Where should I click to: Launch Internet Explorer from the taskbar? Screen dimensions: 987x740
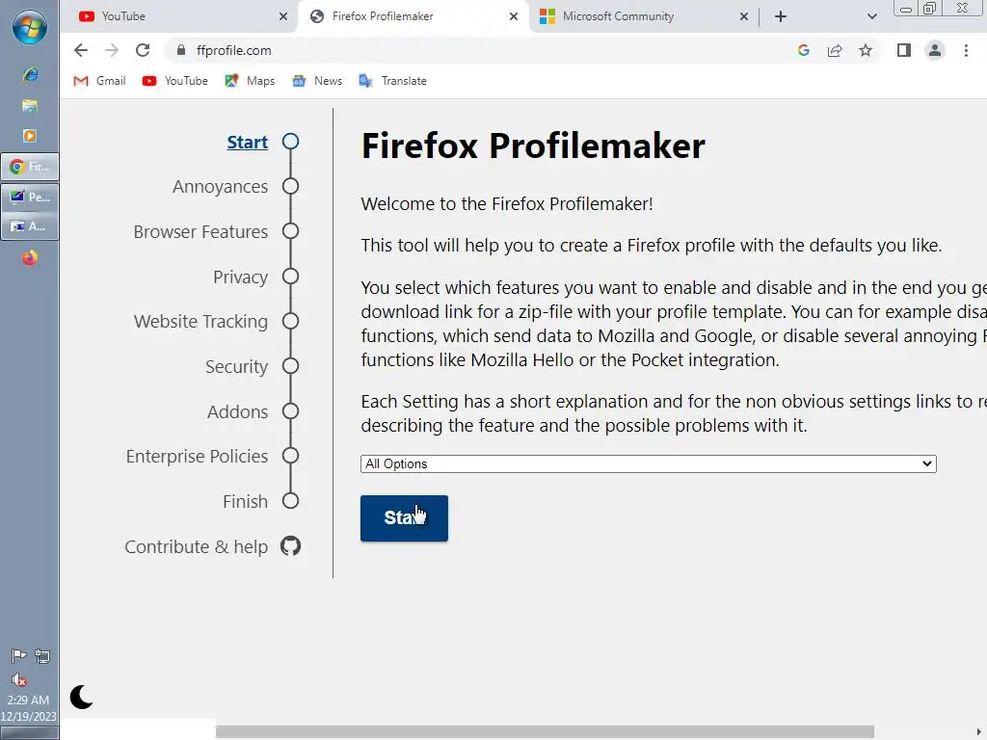coord(30,75)
